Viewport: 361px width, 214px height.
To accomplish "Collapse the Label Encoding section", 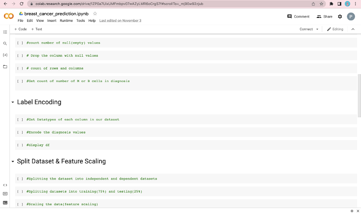I will coord(13,102).
